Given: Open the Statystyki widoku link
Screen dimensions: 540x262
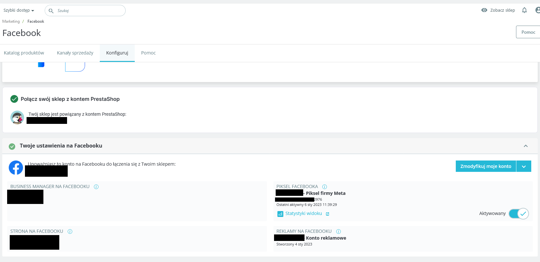Looking at the screenshot, I should pyautogui.click(x=304, y=214).
